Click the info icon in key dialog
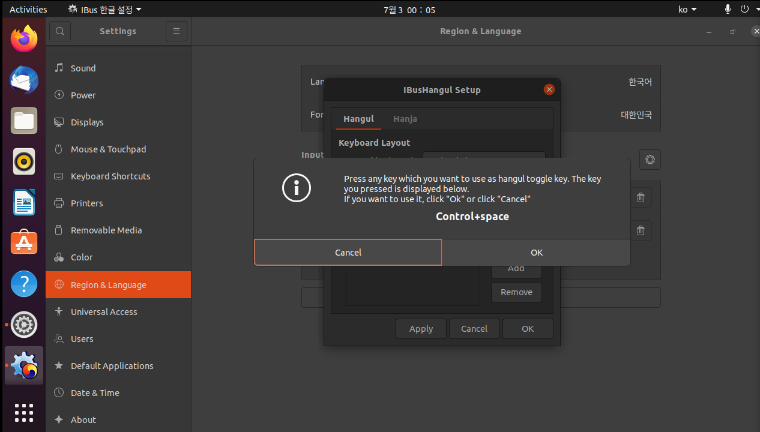Viewport: 760px width, 432px height. point(297,188)
